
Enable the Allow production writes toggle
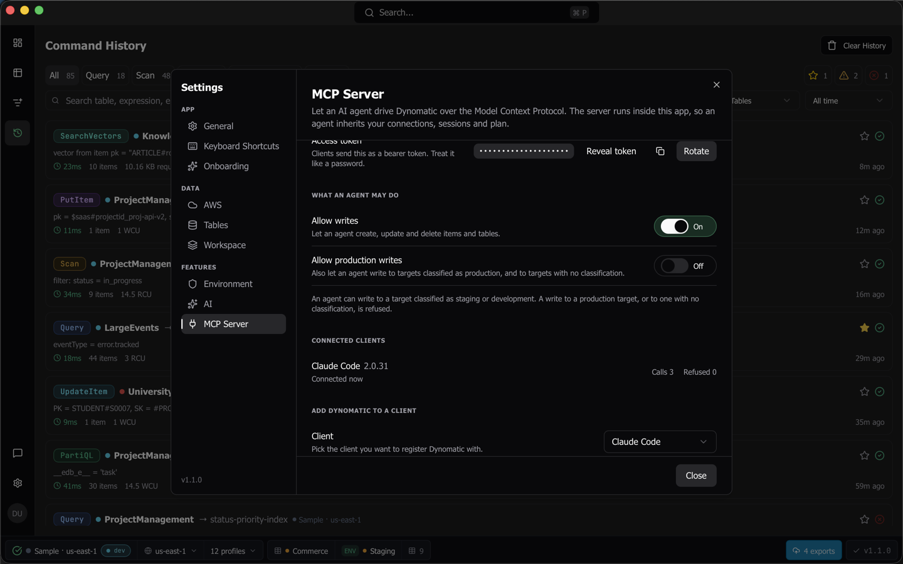tap(685, 266)
